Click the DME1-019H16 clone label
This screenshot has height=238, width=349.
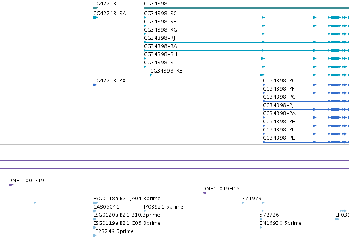(x=221, y=189)
